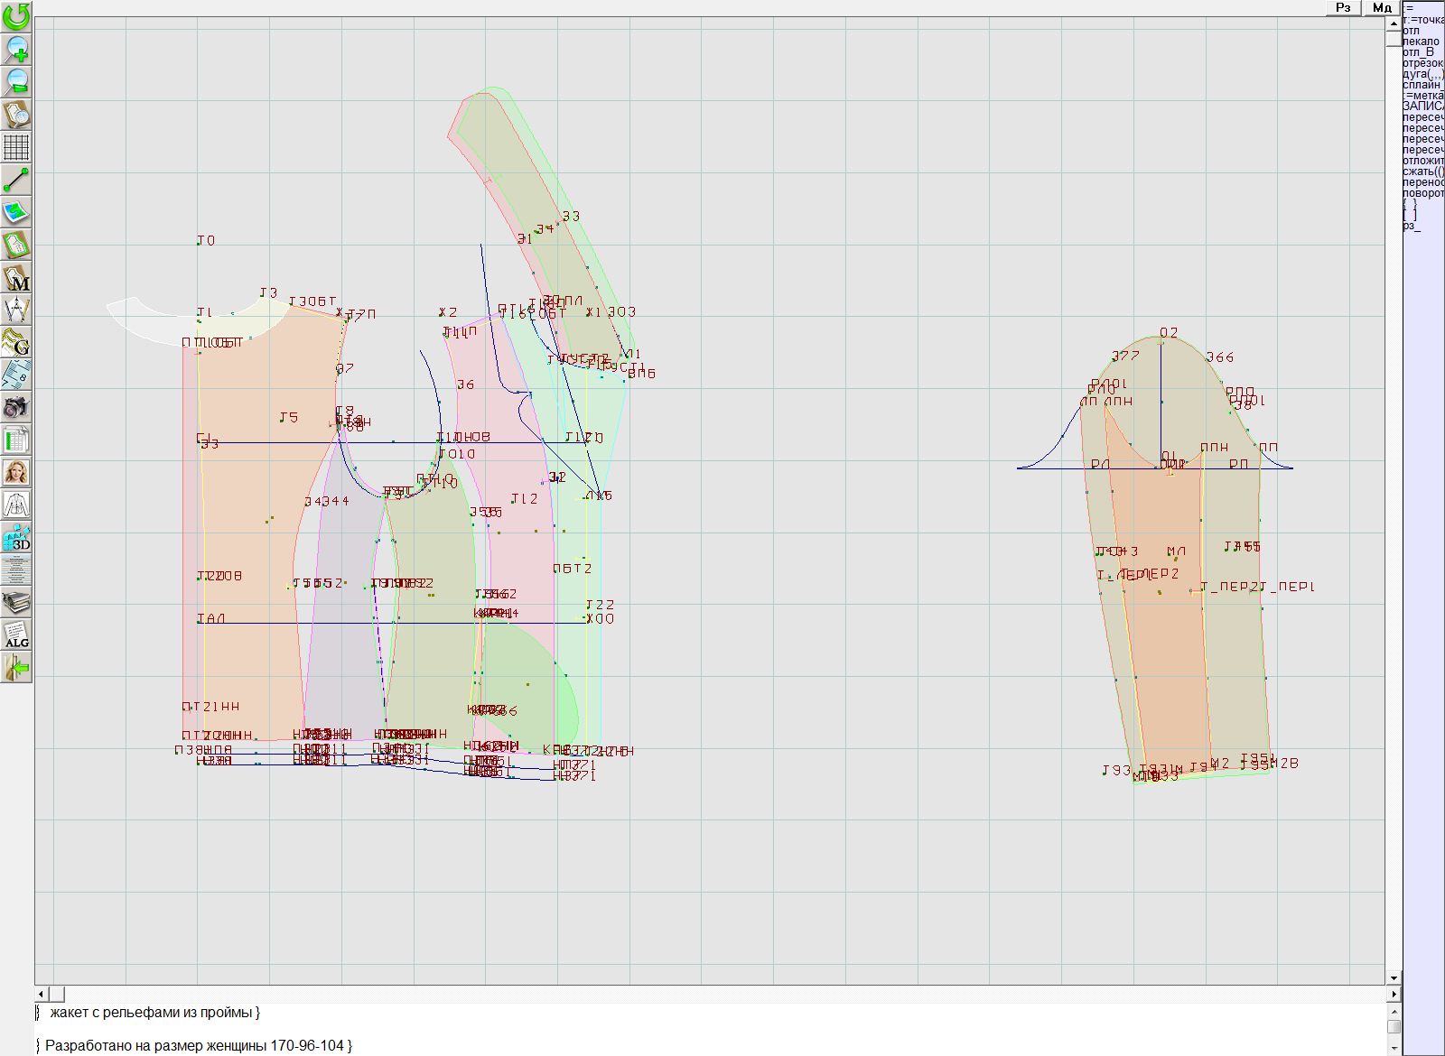This screenshot has width=1445, height=1056.
Task: Switch to the 3D view
Action: tap(16, 538)
